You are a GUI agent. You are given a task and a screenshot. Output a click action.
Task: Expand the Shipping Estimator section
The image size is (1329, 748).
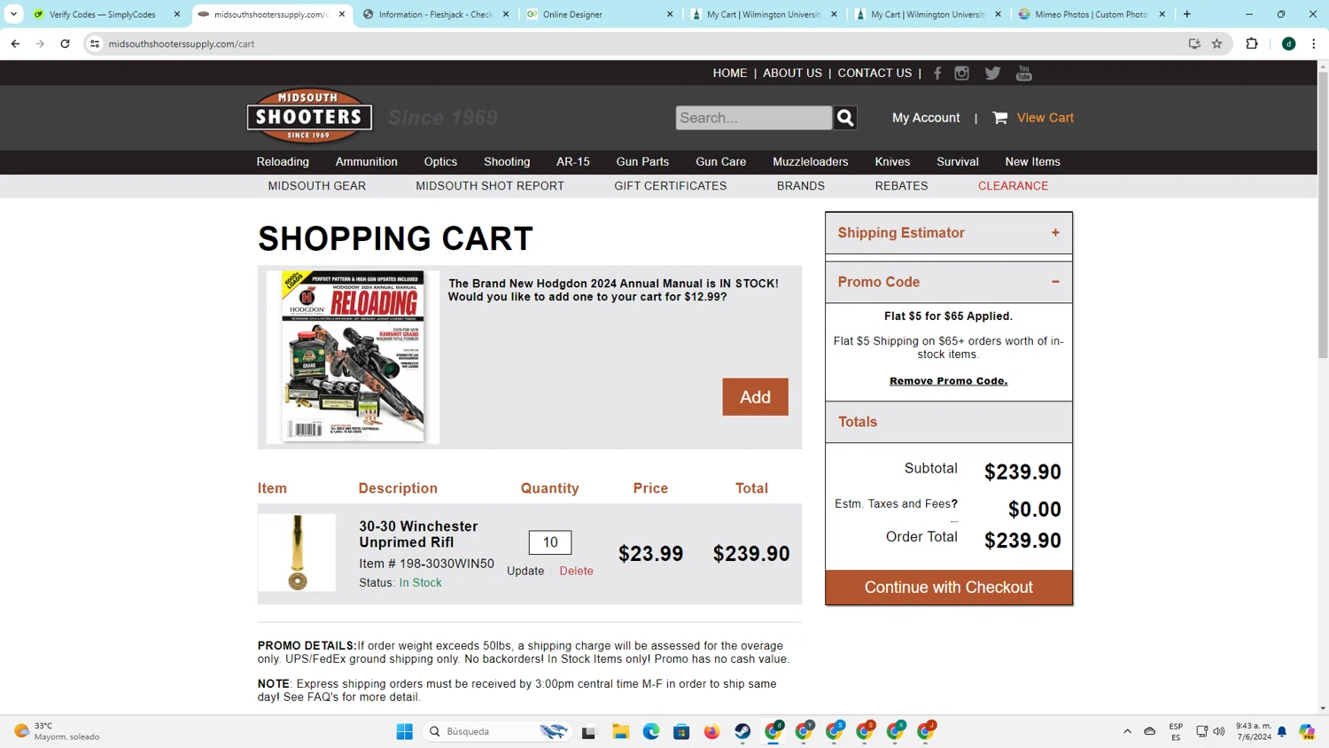tap(949, 233)
